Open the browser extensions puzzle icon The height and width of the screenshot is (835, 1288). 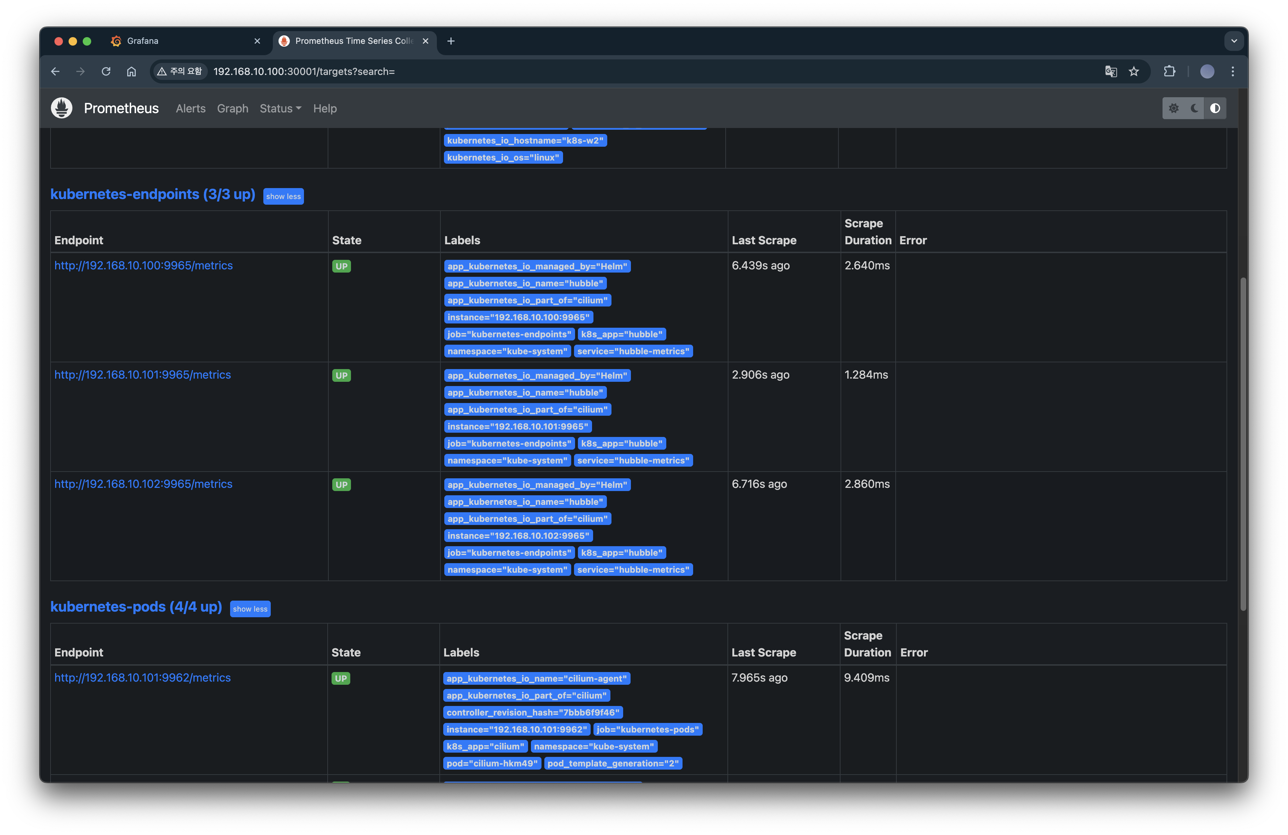coord(1170,71)
